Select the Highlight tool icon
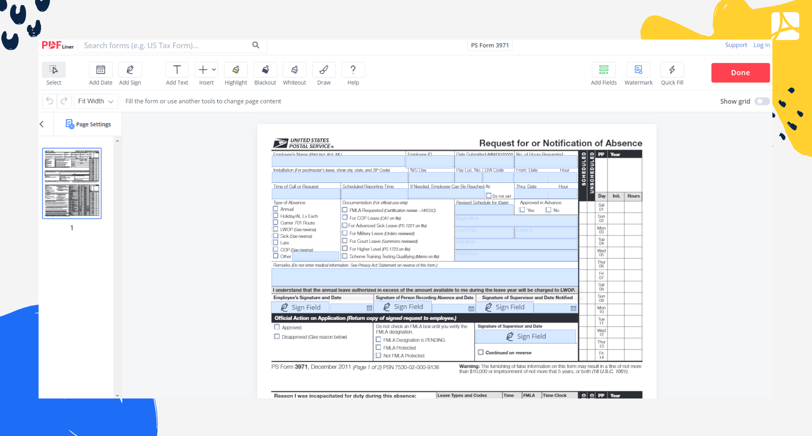The width and height of the screenshot is (812, 436). (235, 70)
